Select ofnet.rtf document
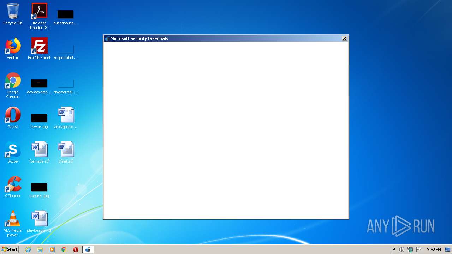The width and height of the screenshot is (452, 254). (x=66, y=152)
